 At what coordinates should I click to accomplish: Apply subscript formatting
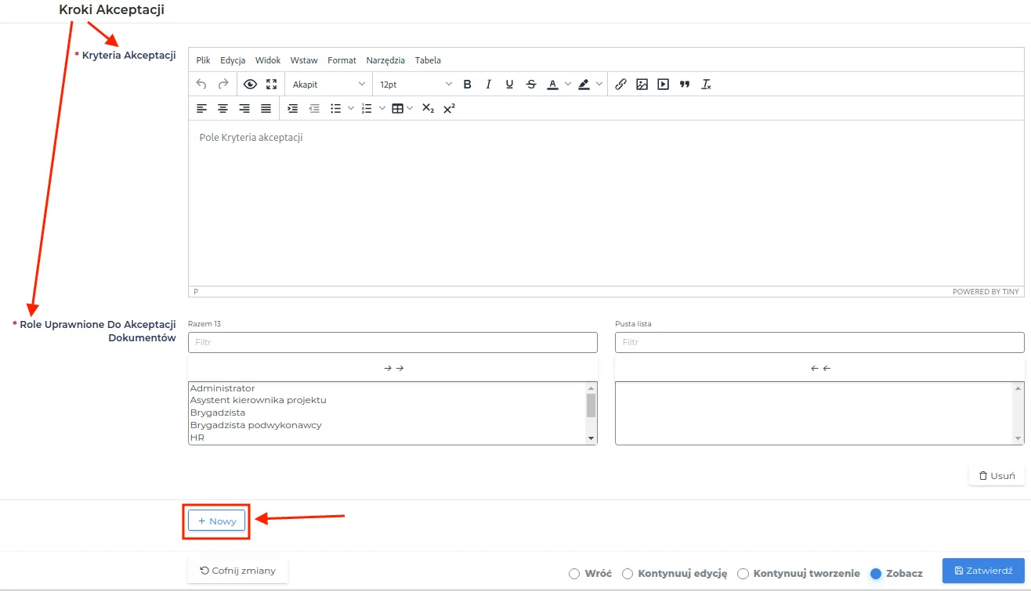coord(428,108)
